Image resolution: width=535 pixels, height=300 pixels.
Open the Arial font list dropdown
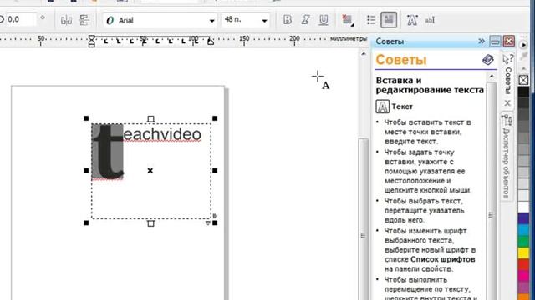coord(211,21)
